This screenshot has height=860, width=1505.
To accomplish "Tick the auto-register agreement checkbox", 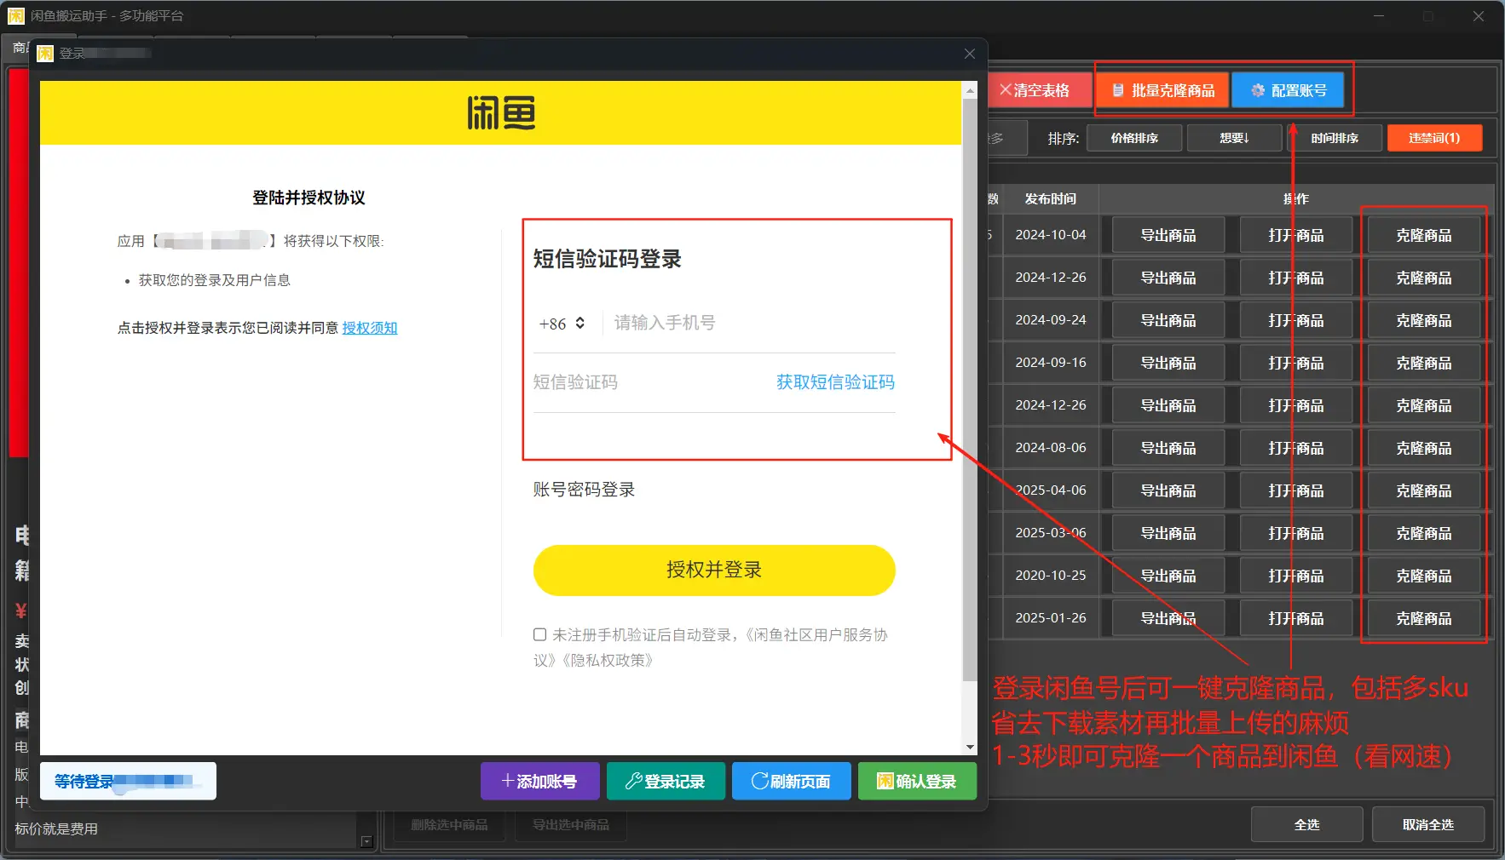I will (539, 634).
